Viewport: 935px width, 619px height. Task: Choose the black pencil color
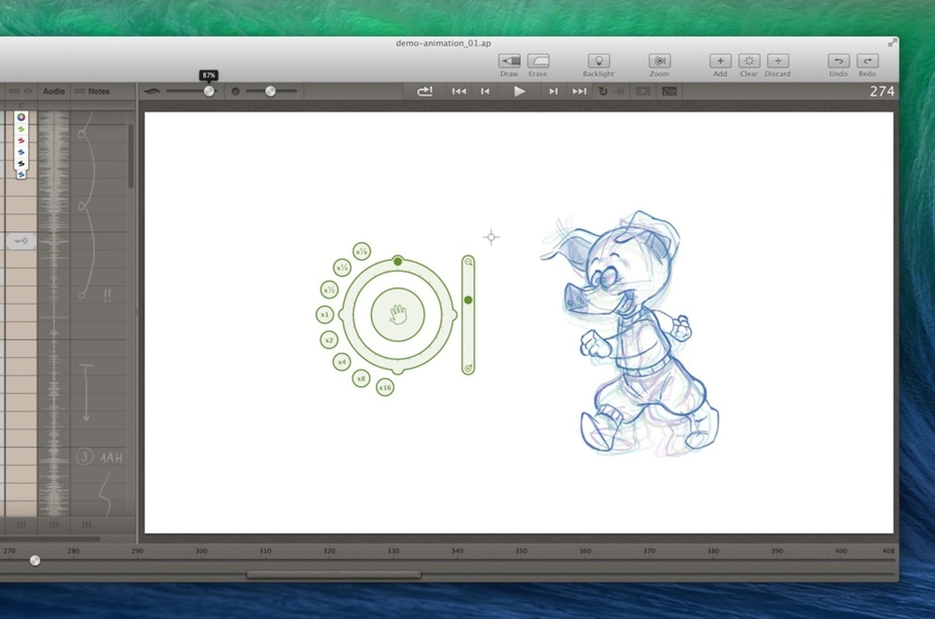click(21, 164)
